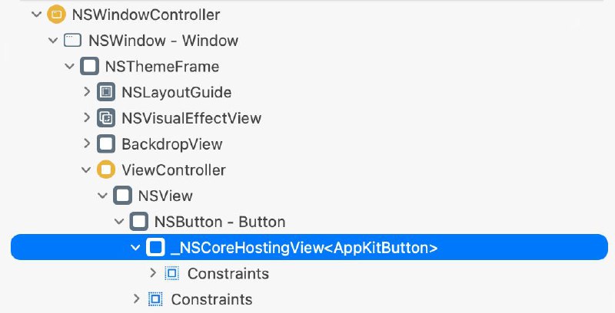Click the _NSCoreHostingView row icon
This screenshot has width=615, height=313.
point(156,248)
